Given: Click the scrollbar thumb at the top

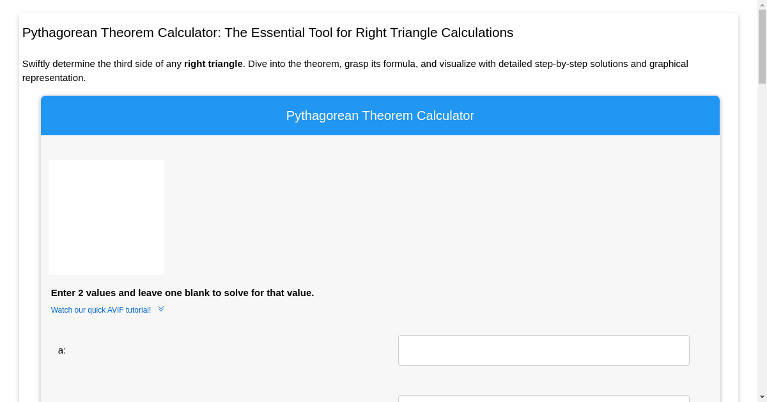Looking at the screenshot, I should (762, 45).
